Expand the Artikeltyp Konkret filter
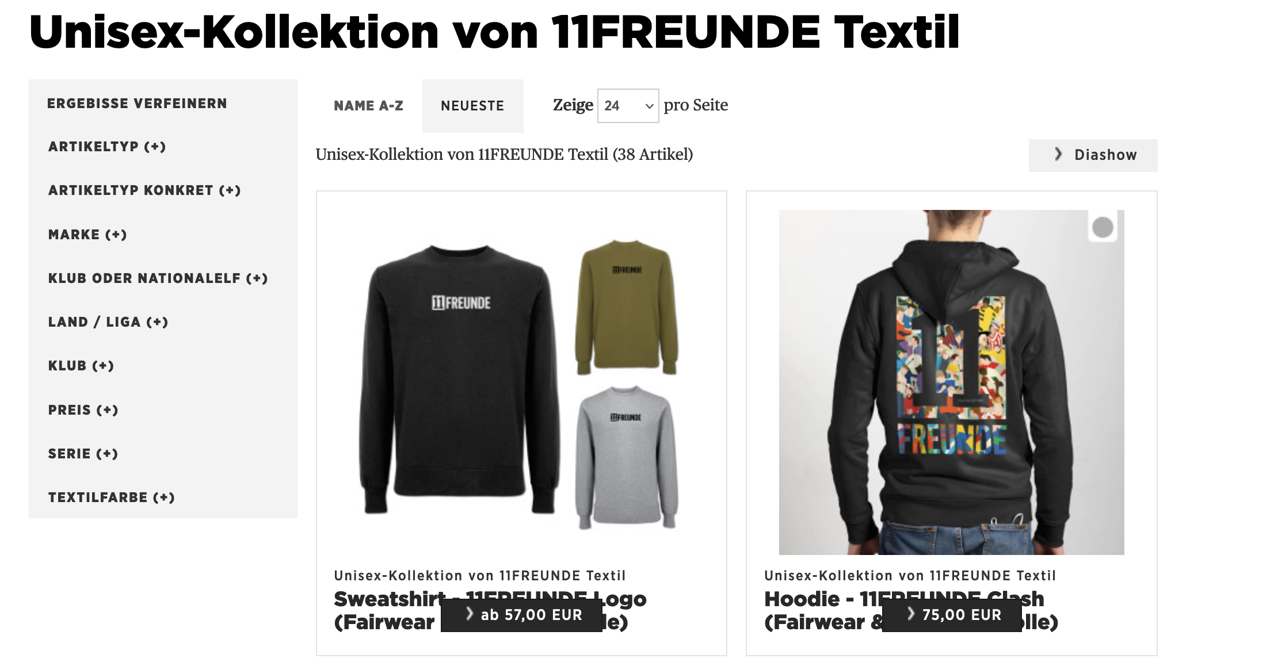 click(x=144, y=190)
